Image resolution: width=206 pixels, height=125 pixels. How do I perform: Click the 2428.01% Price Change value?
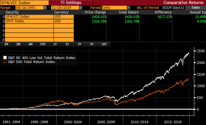click(99, 17)
